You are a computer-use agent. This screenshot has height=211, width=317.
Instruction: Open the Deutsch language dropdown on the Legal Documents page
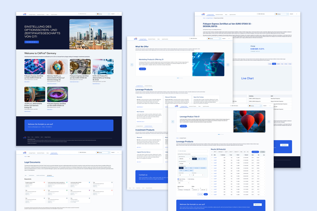click(x=115, y=152)
